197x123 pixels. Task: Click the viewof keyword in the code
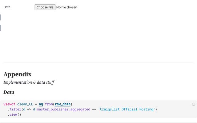coord(9,104)
